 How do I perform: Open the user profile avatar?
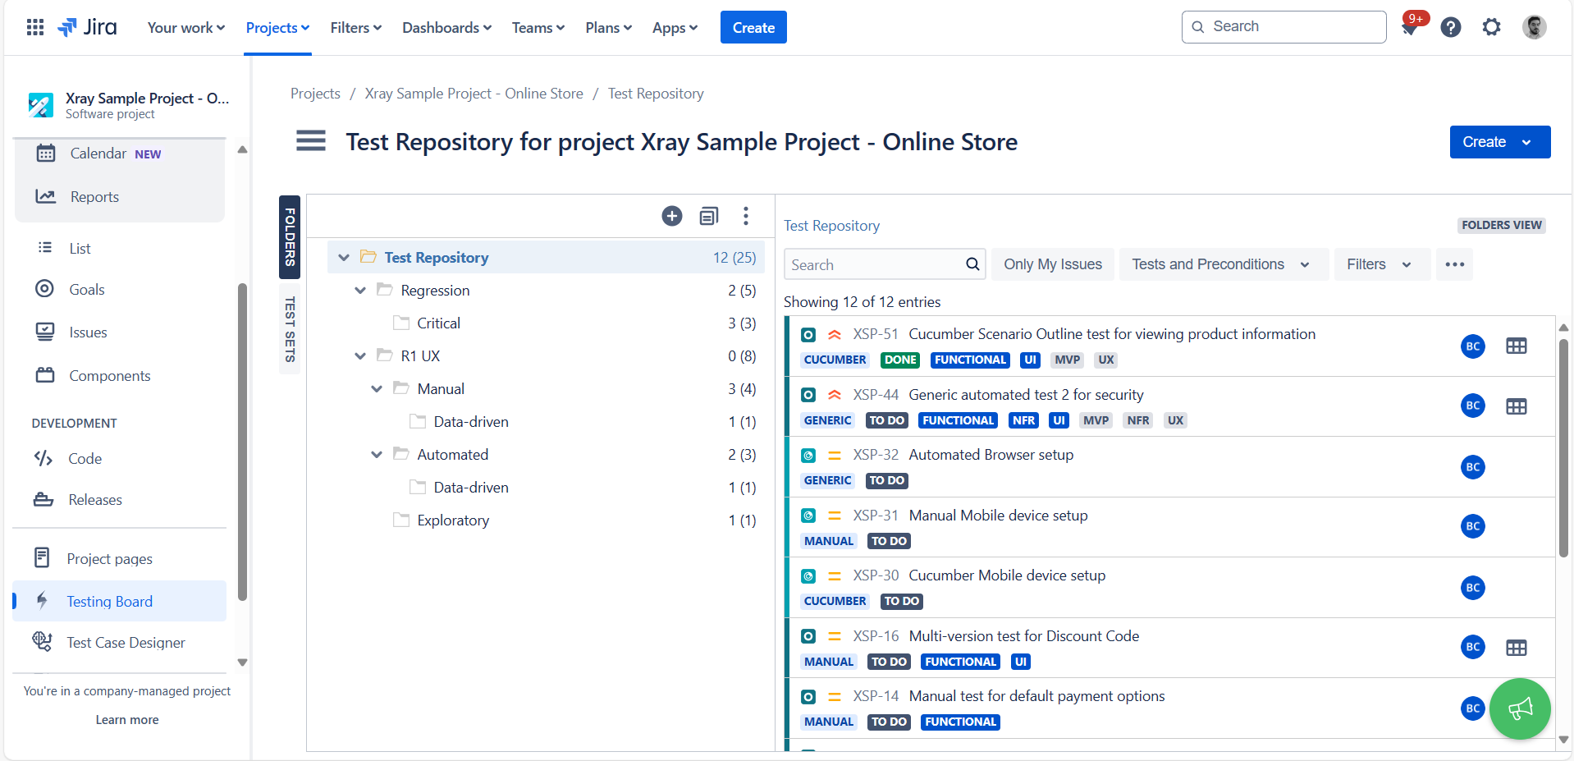pyautogui.click(x=1535, y=27)
